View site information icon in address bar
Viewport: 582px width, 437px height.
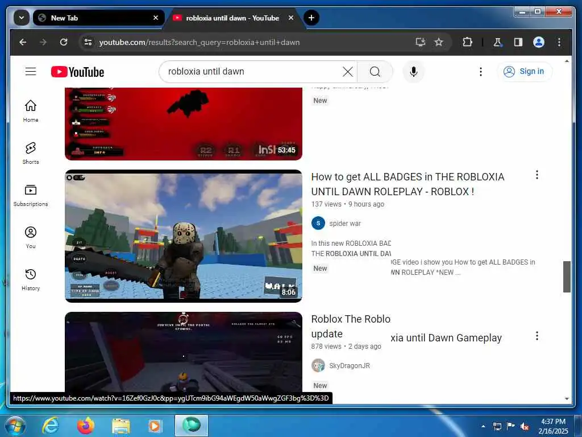(88, 42)
